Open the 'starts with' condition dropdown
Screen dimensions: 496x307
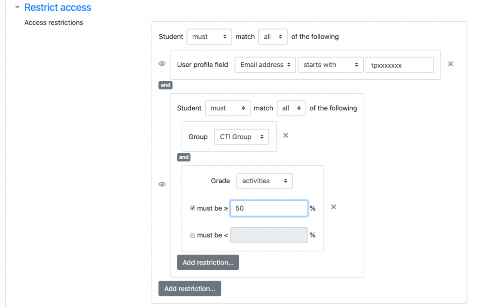[330, 65]
